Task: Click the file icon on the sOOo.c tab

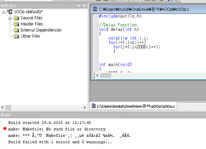Action: (x=93, y=106)
